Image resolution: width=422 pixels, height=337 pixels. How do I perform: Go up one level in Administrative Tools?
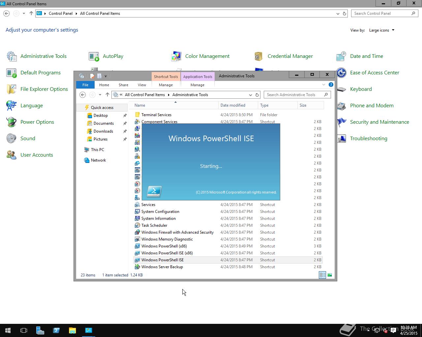[x=107, y=95]
